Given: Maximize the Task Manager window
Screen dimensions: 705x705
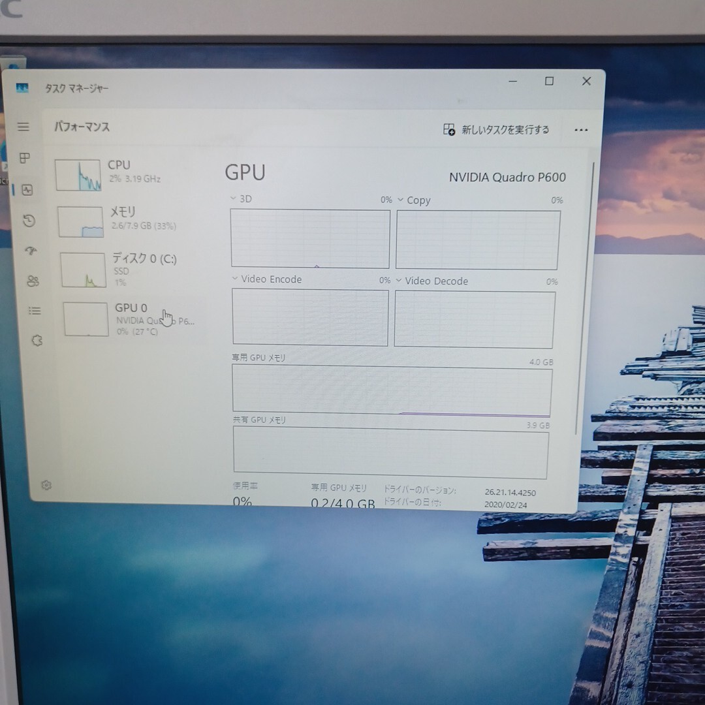Looking at the screenshot, I should click(549, 81).
